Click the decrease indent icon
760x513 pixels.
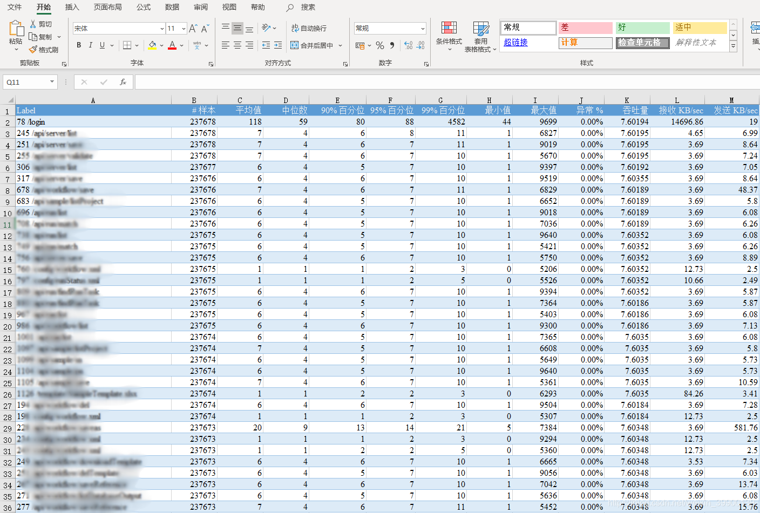pos(266,45)
